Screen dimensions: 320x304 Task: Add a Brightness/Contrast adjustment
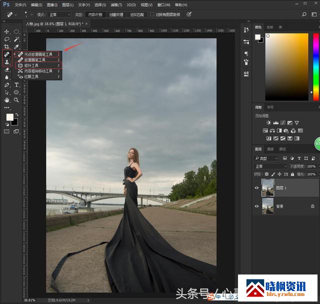click(x=268, y=122)
